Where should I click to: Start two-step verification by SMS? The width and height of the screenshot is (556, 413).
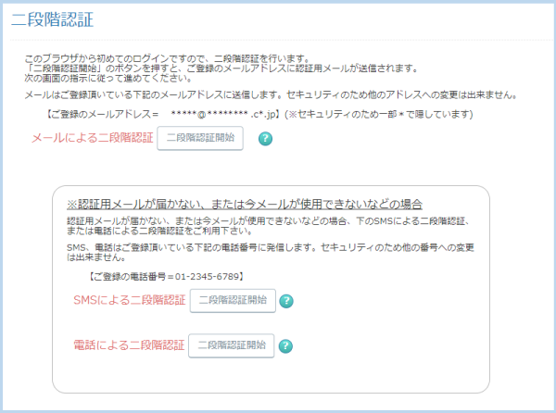[233, 300]
